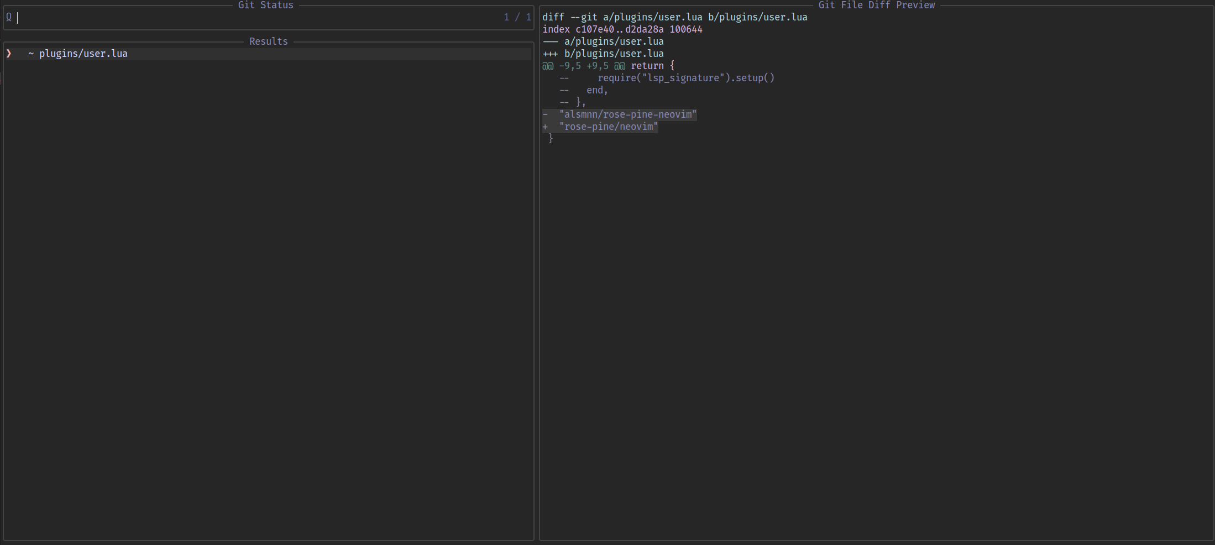
Task: Select the ❯ caret beside plugins/user.lua
Action: (x=8, y=53)
